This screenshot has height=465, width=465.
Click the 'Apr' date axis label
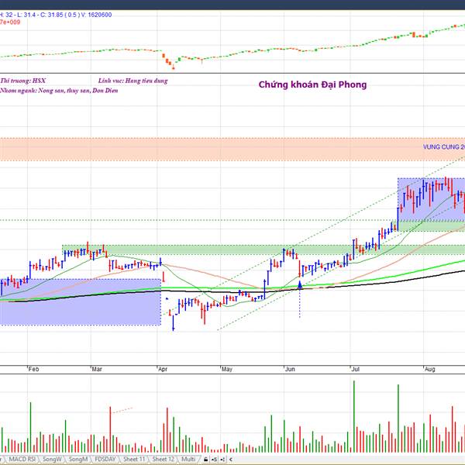pos(163,369)
